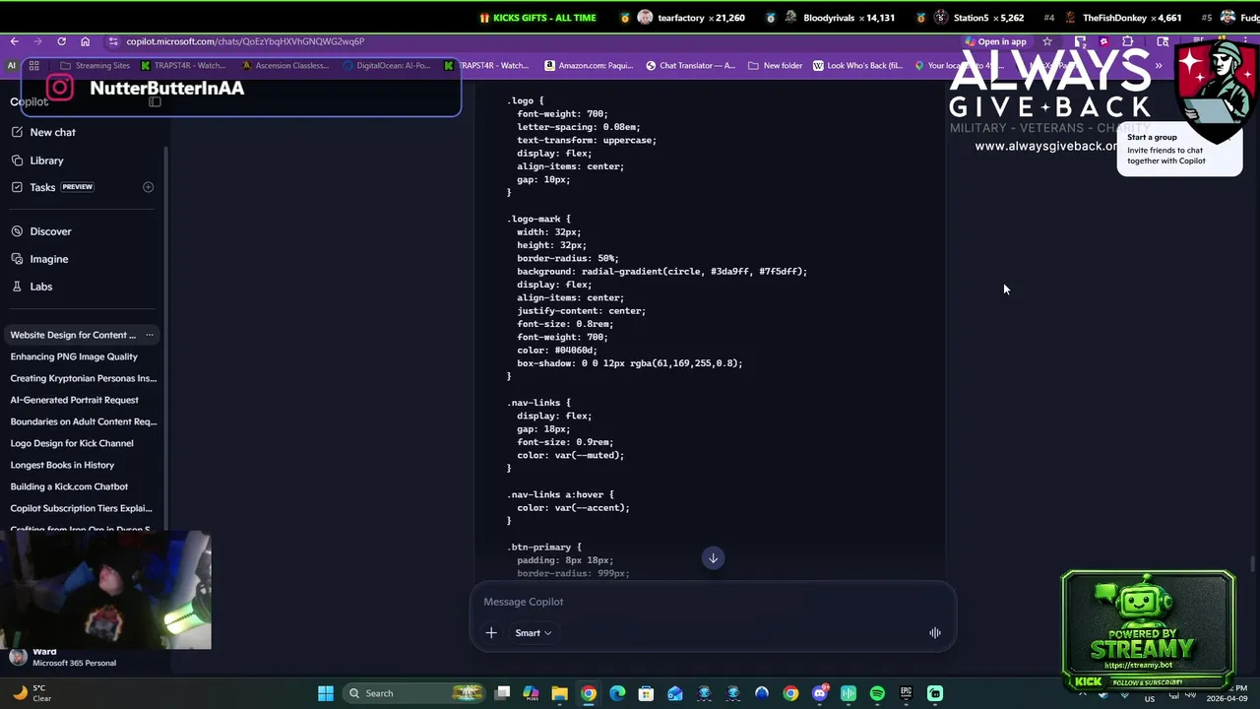Image resolution: width=1260 pixels, height=709 pixels.
Task: Open Longest Books in History chat
Action: [62, 465]
